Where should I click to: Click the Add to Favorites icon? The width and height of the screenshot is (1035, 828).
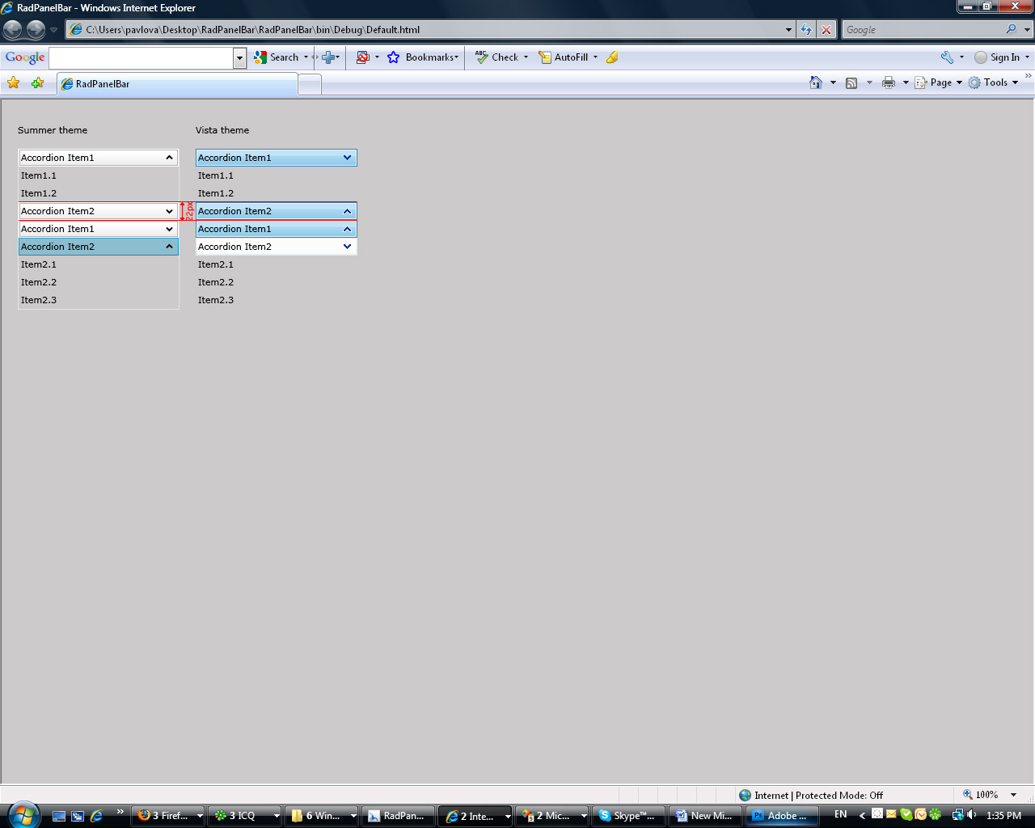[x=37, y=83]
